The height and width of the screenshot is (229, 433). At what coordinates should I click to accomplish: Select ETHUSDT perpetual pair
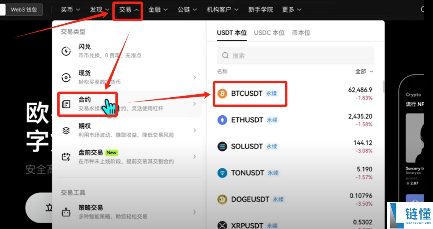tap(295, 120)
